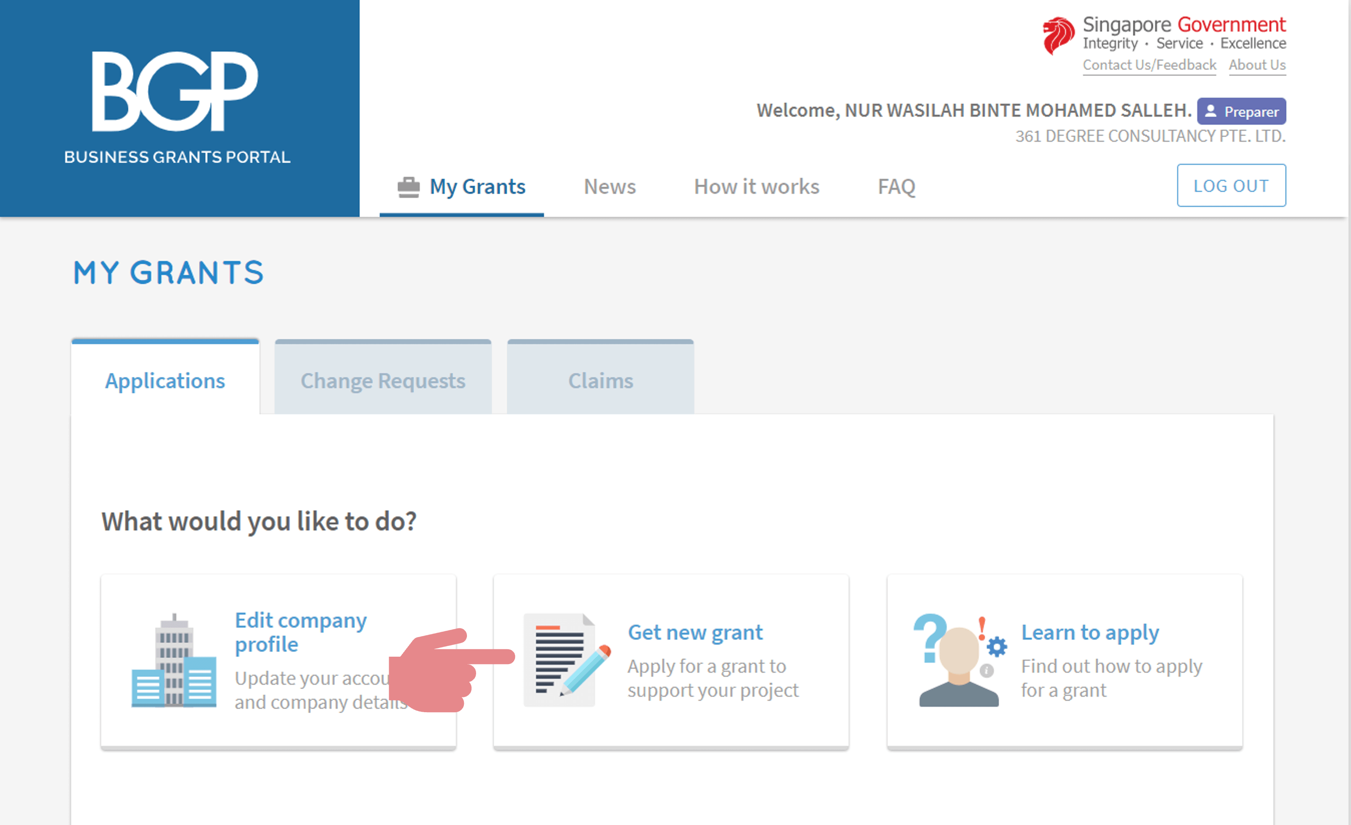Go to How it works page
This screenshot has height=825, width=1351.
[x=756, y=187]
